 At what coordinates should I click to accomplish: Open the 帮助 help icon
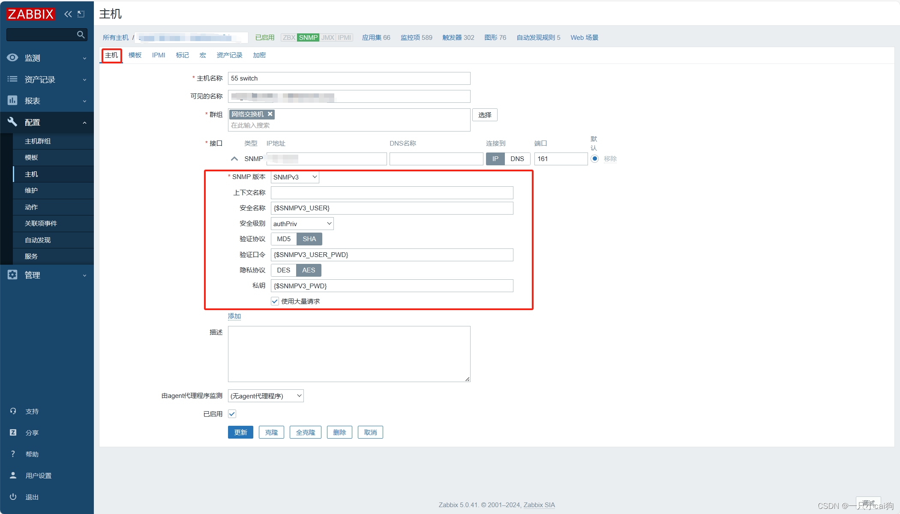12,454
